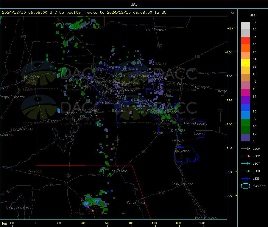The image size is (268, 227).
Task: Click the Cda_Amarilla map label
Action: pos(22,129)
